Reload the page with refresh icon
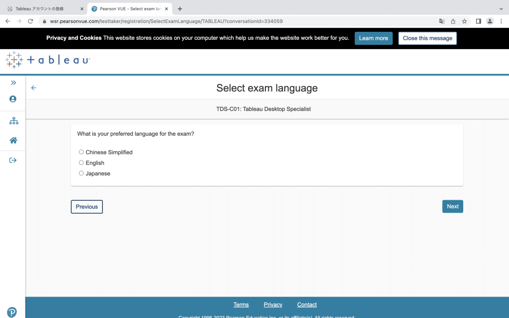Viewport: 509px width, 318px height. tap(30, 21)
